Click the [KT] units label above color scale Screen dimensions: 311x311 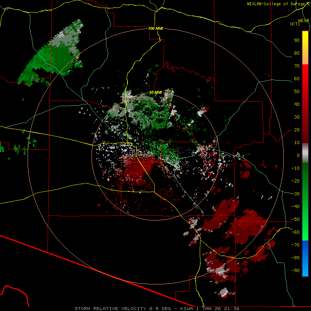point(295,24)
